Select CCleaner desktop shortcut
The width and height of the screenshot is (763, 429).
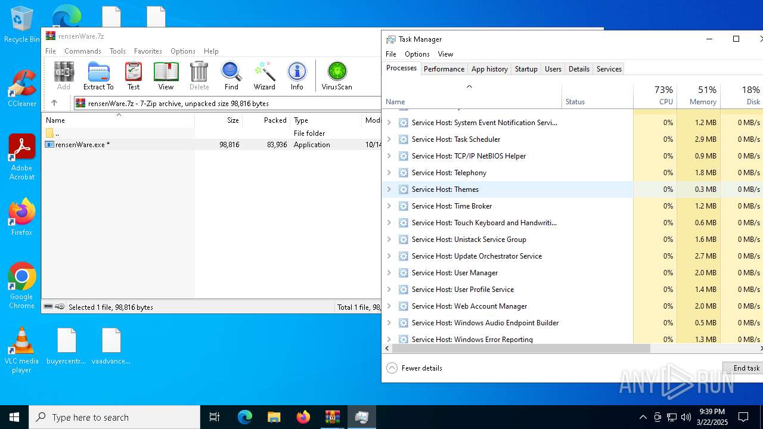[x=21, y=89]
